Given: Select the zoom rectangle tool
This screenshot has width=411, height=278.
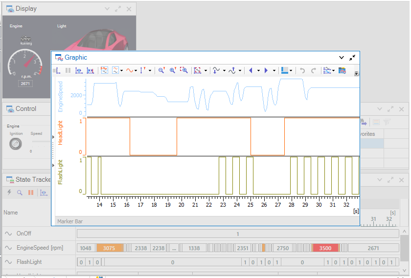Looking at the screenshot, I should [184, 70].
